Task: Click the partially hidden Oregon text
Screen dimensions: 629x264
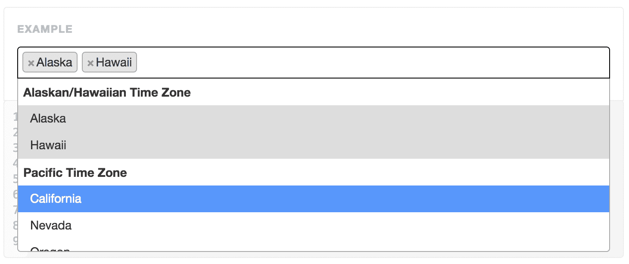Action: point(50,250)
